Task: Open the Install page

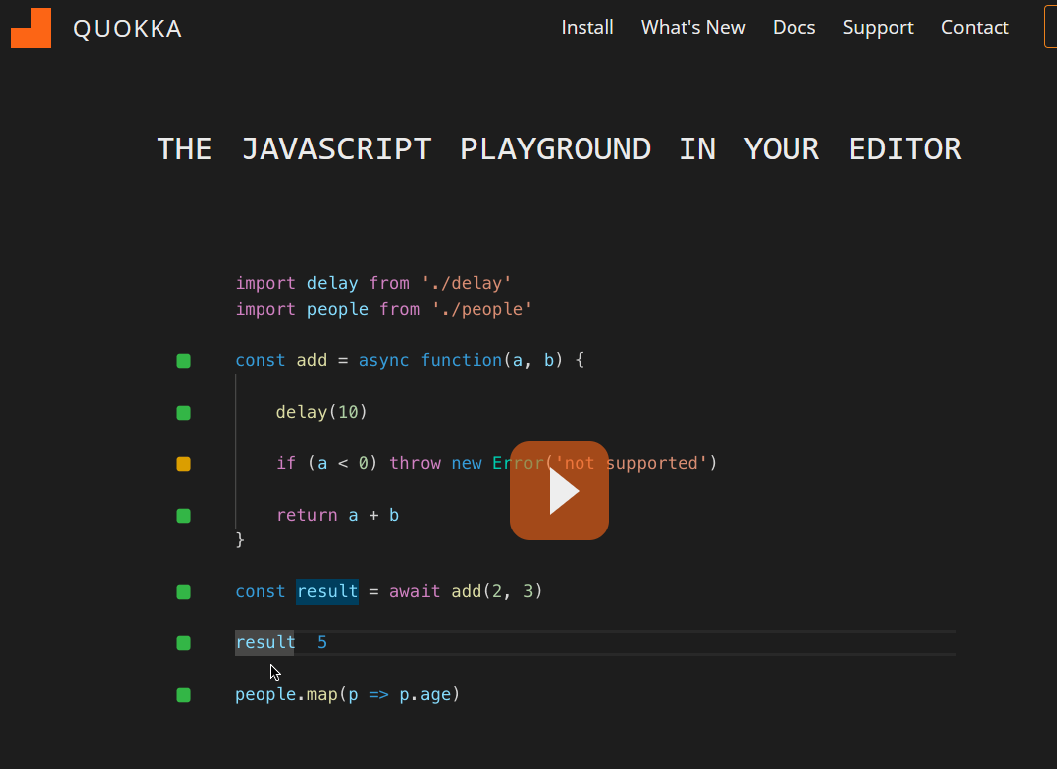Action: (587, 27)
